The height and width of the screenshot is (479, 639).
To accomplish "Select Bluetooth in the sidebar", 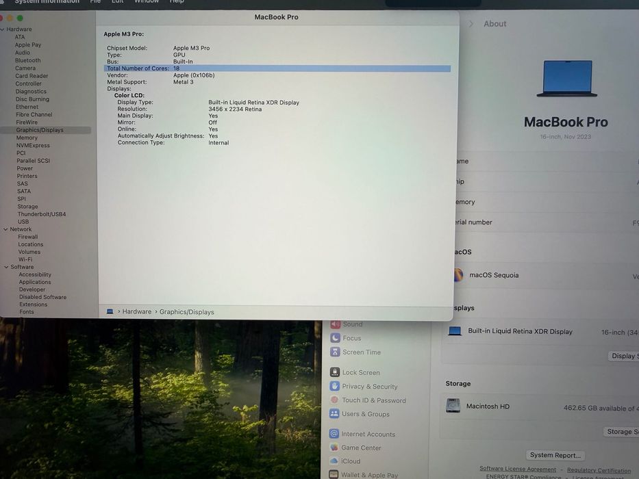I will 27,60.
